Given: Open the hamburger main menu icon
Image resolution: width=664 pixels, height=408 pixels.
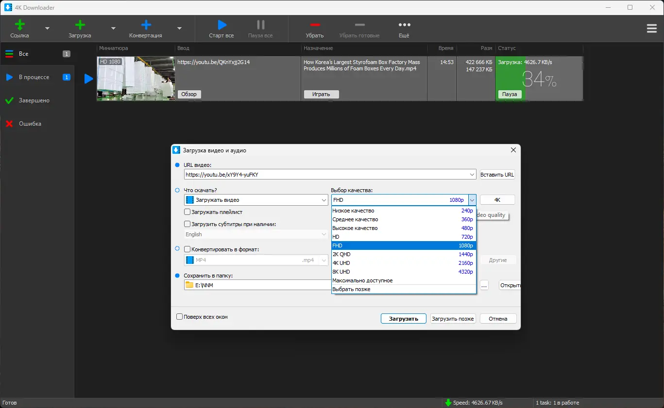Looking at the screenshot, I should tap(652, 29).
